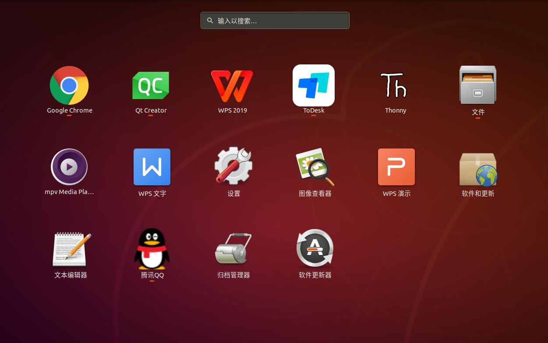The height and width of the screenshot is (343, 548).
Task: Click the magnifier icon in search bar
Action: 210,21
